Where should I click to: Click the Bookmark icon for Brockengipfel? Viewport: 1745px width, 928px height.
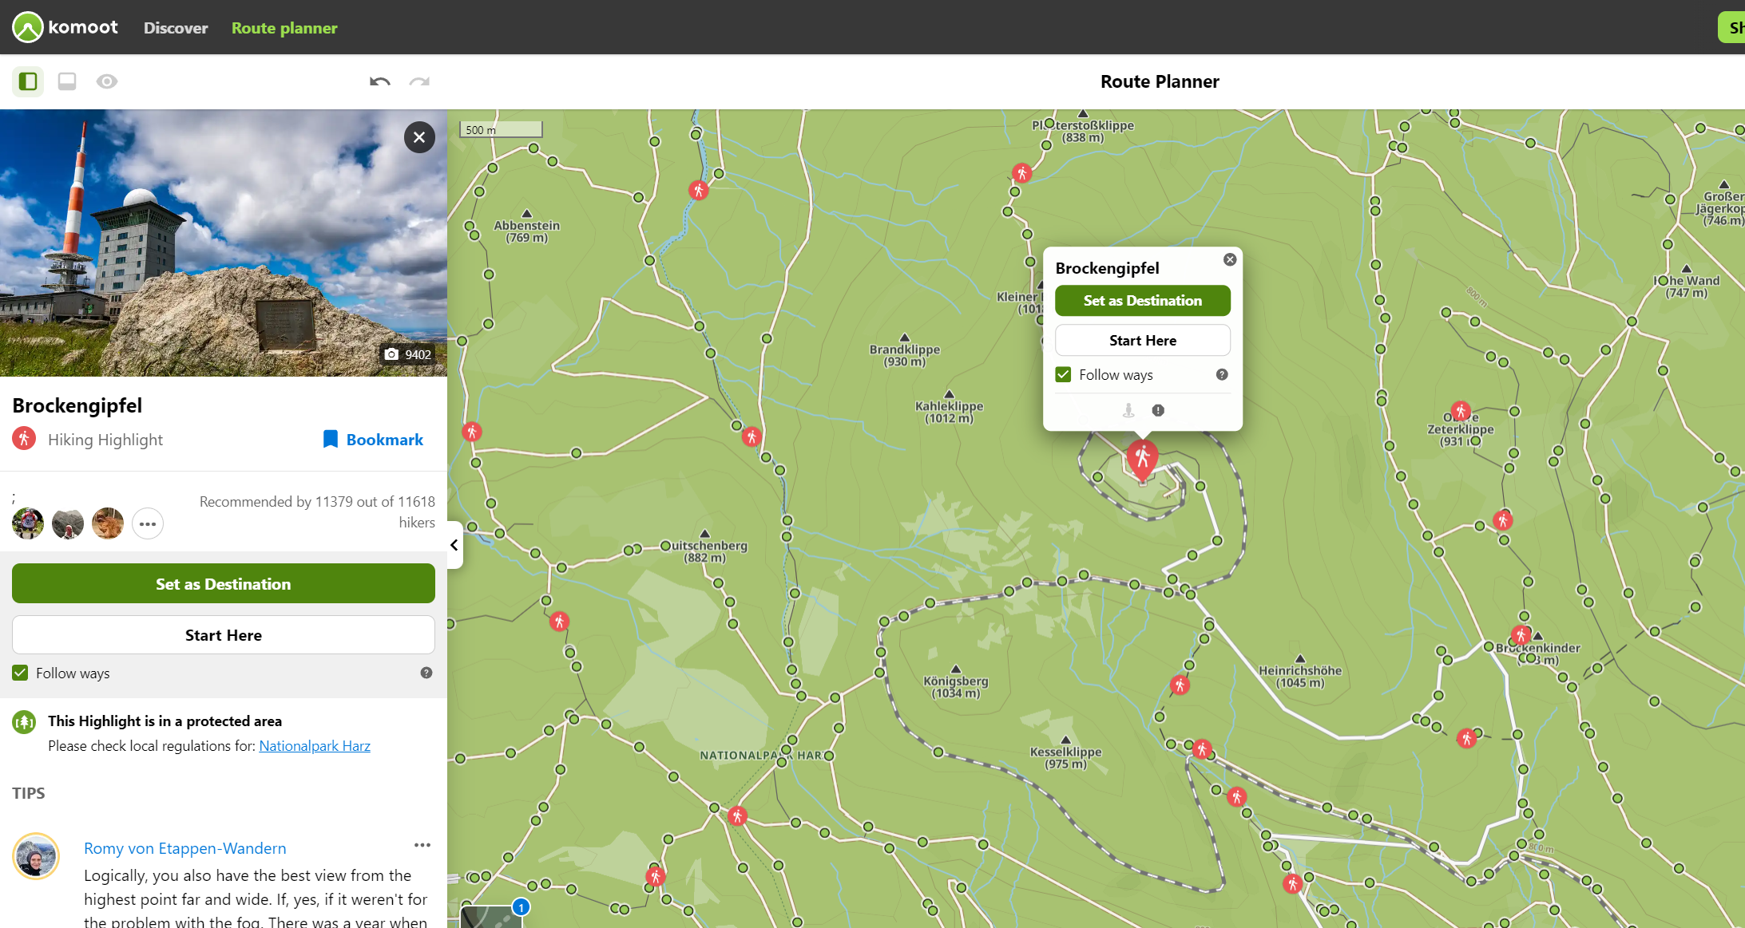coord(330,440)
